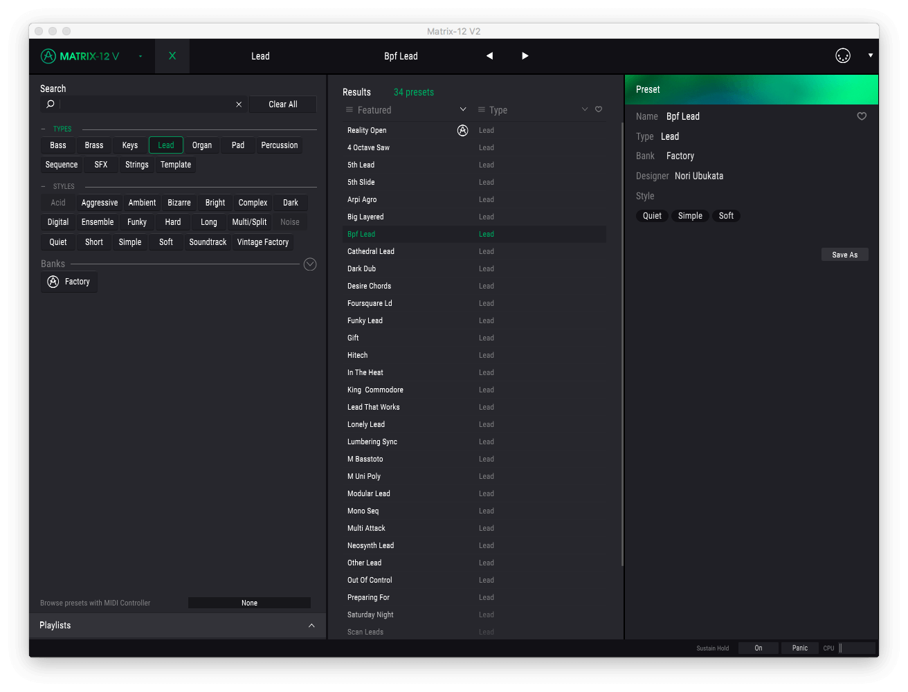Click the Arturia Matrix-12 V logo

(80, 56)
